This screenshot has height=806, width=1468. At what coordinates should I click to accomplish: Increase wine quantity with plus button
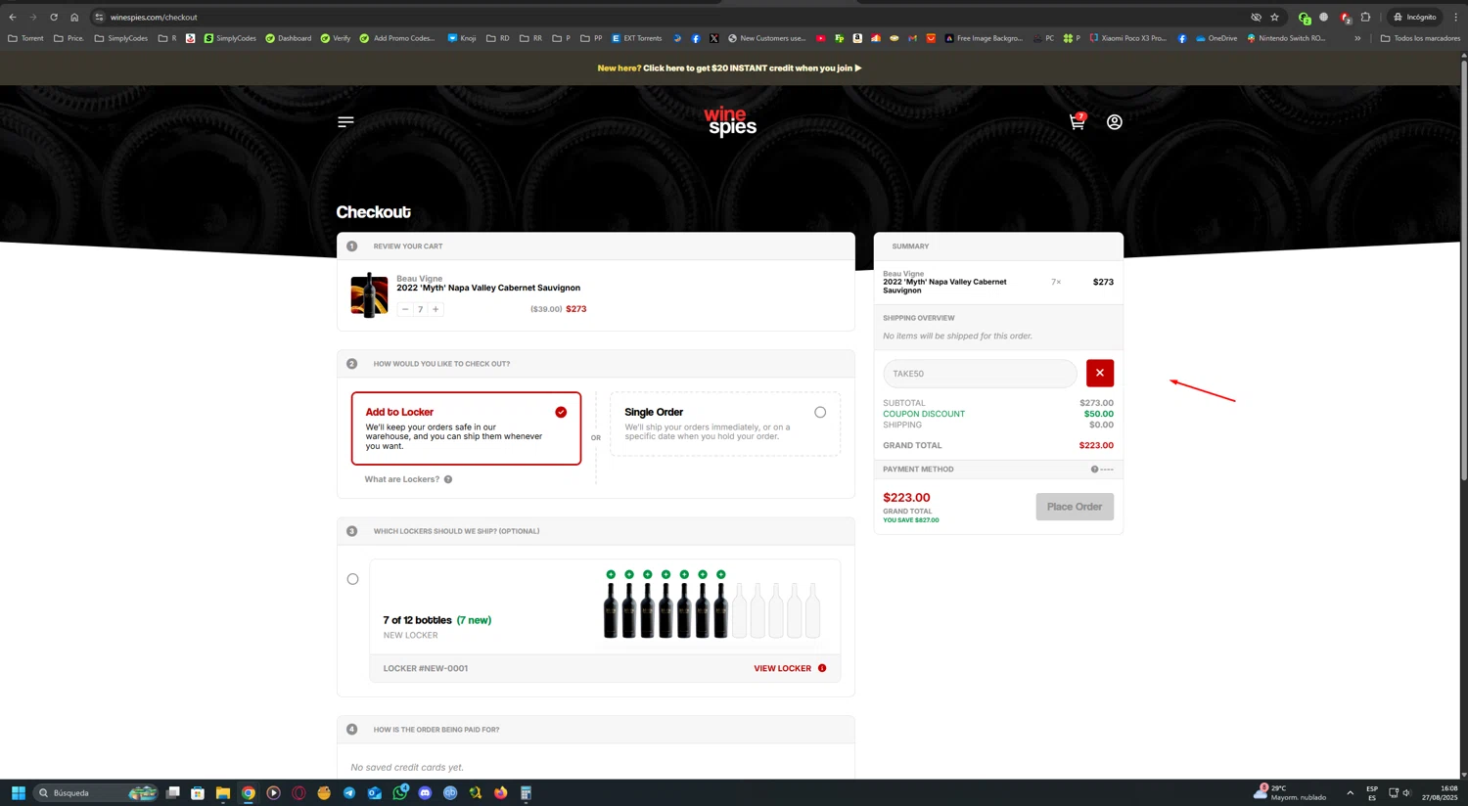click(x=436, y=309)
